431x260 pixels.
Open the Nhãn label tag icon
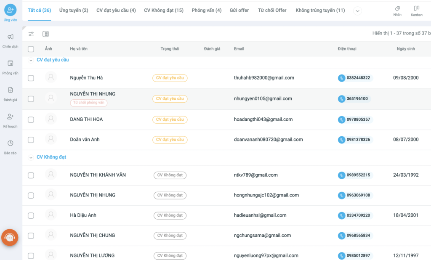point(397,11)
